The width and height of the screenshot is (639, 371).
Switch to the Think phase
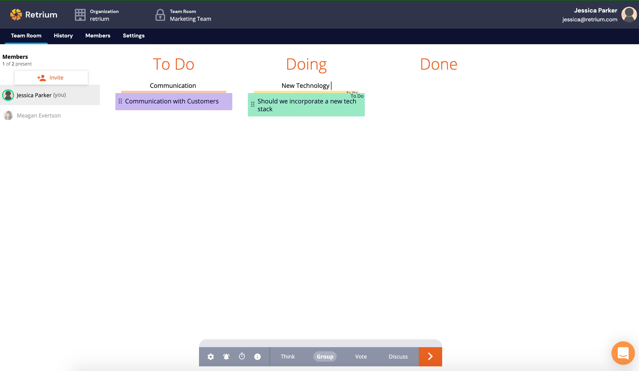pyautogui.click(x=288, y=357)
